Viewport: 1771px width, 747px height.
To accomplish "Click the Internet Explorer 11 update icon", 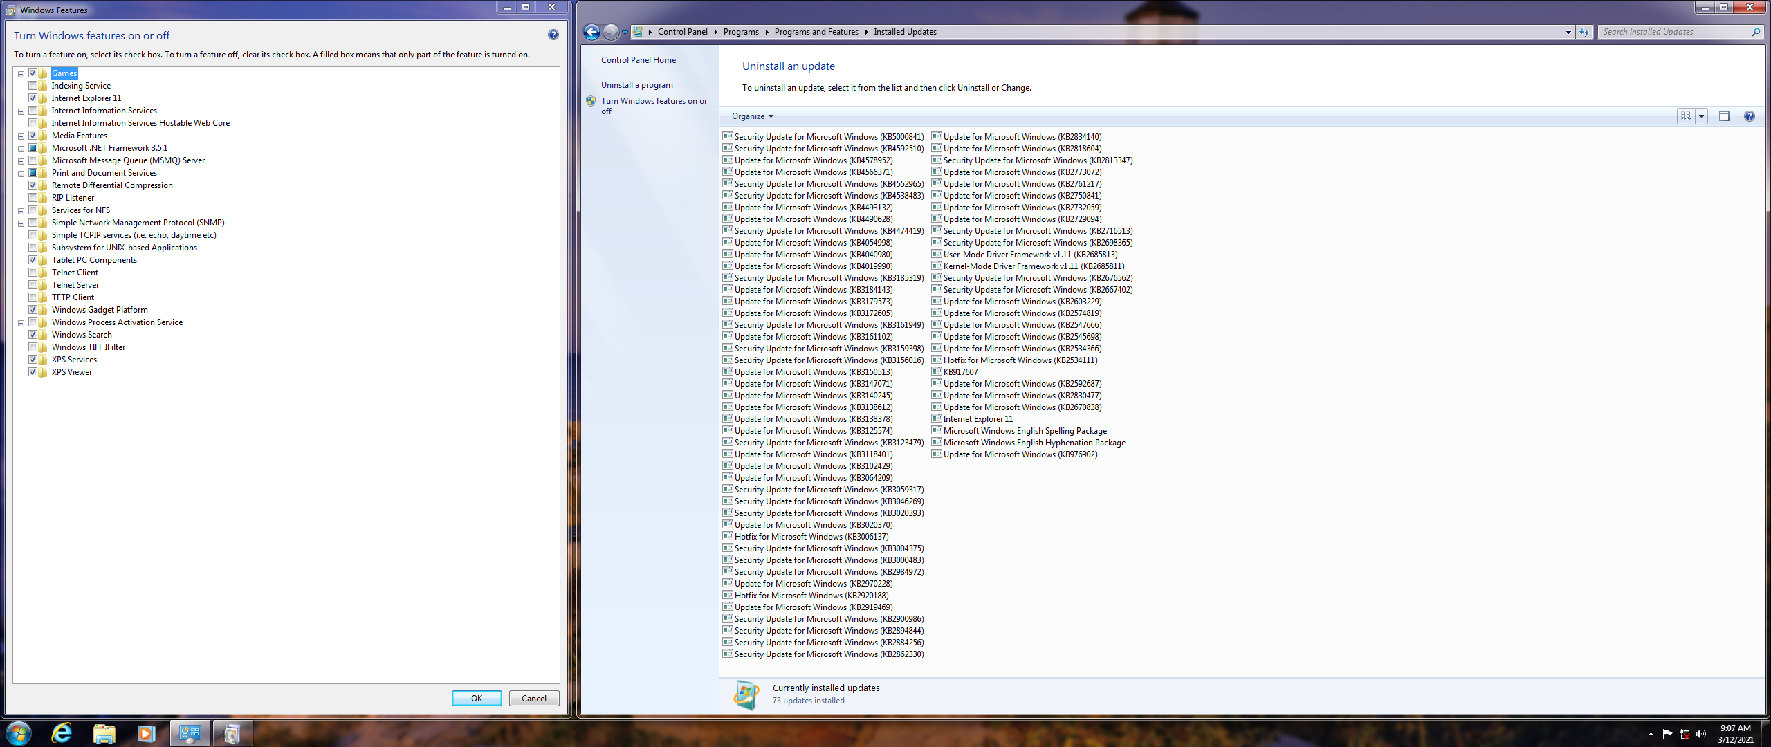I will tap(937, 418).
